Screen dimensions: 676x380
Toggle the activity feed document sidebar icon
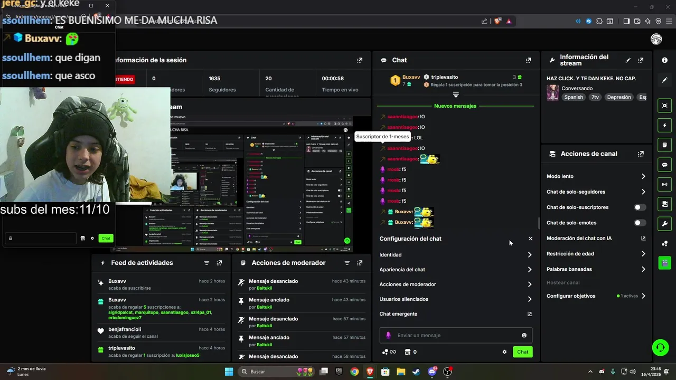[664, 145]
